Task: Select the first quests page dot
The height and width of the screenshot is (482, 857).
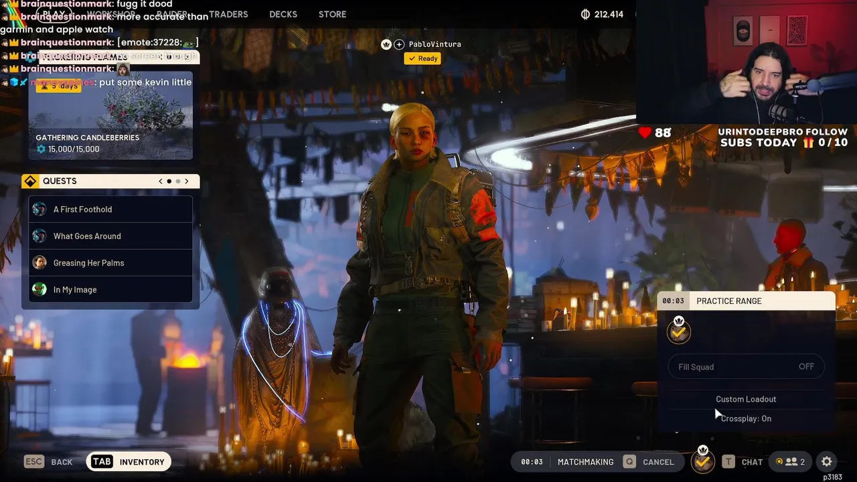Action: click(x=169, y=181)
